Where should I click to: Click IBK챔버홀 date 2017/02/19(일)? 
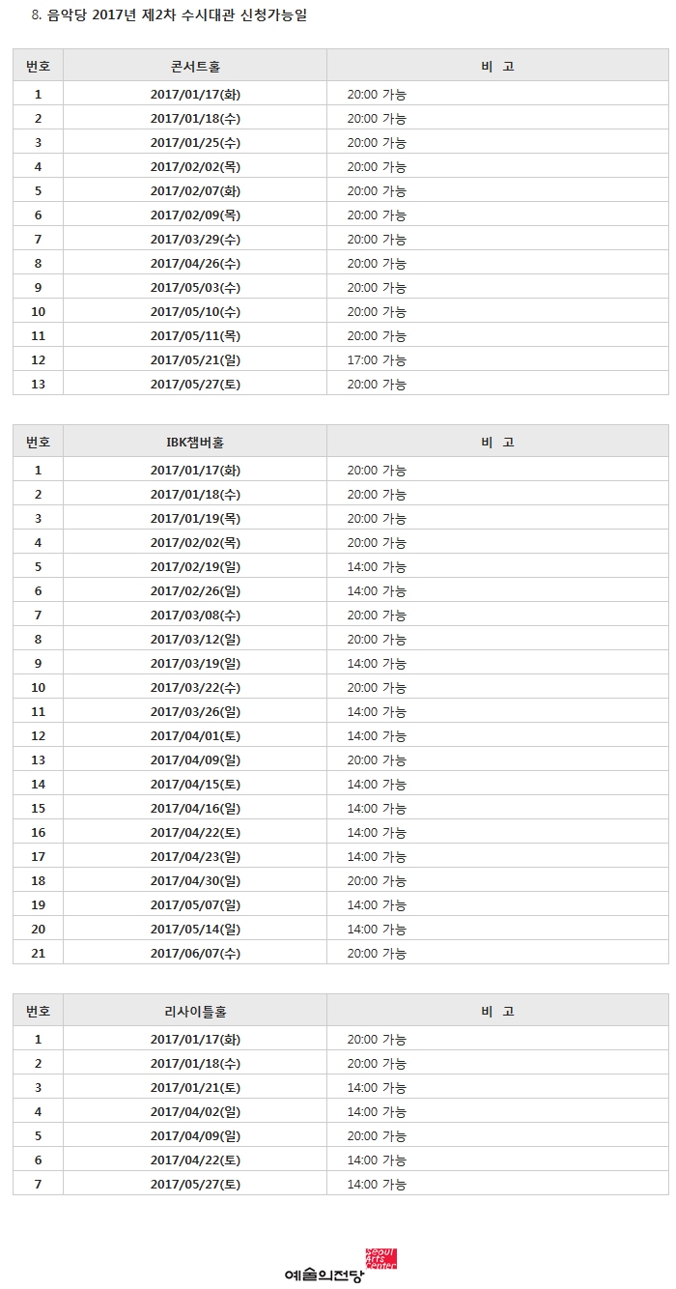click(195, 567)
